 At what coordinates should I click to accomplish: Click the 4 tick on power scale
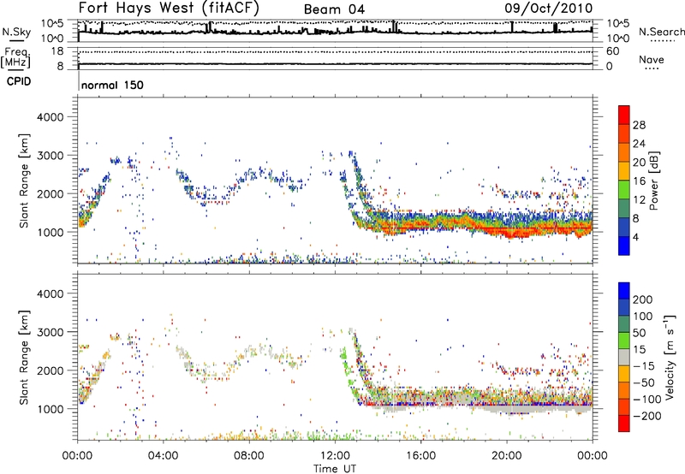coord(635,237)
